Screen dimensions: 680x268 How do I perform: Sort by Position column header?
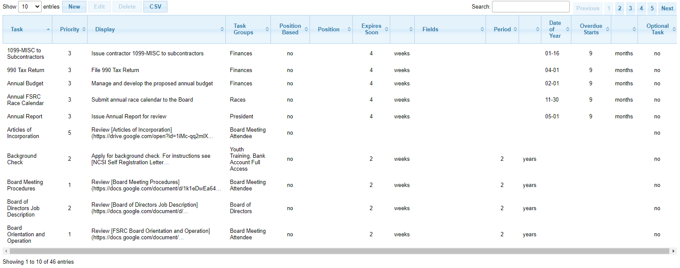(331, 29)
